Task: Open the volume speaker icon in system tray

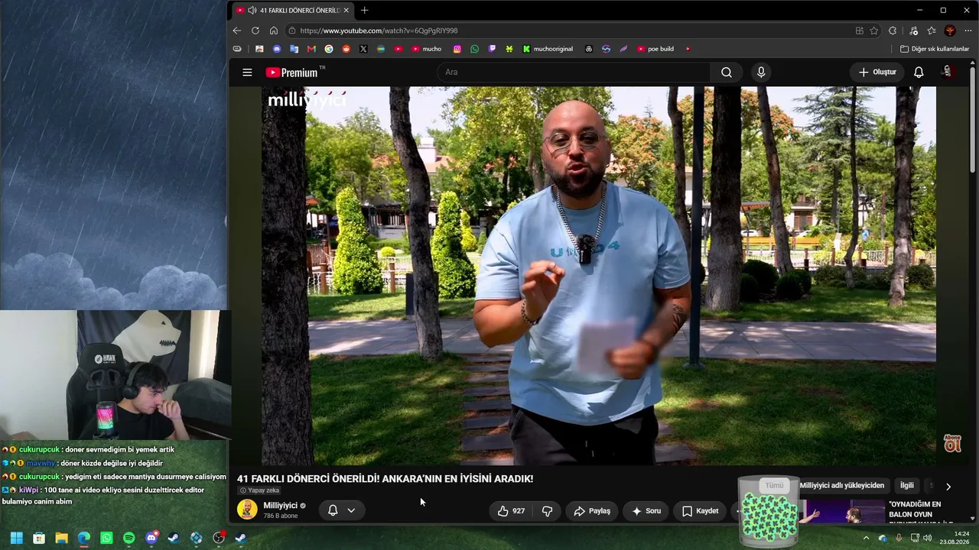Action: [927, 538]
